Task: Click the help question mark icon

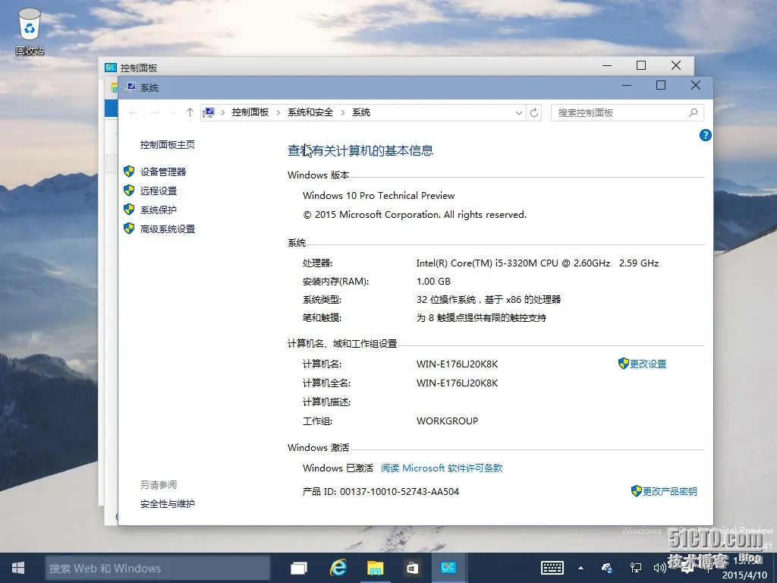Action: (x=705, y=135)
